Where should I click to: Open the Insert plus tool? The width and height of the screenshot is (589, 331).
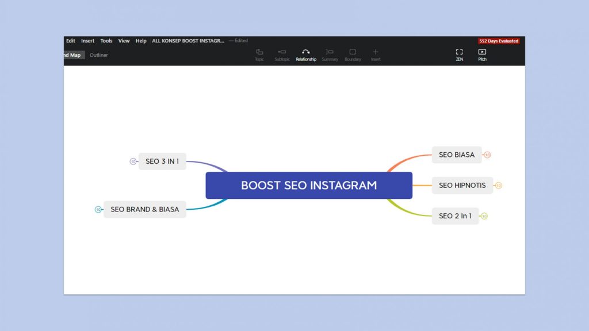(375, 55)
